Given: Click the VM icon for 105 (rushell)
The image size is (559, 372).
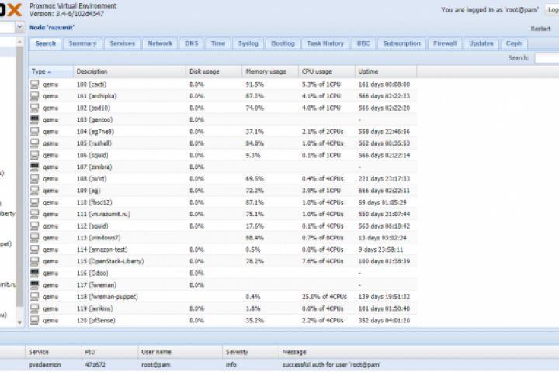Looking at the screenshot, I should [x=34, y=143].
